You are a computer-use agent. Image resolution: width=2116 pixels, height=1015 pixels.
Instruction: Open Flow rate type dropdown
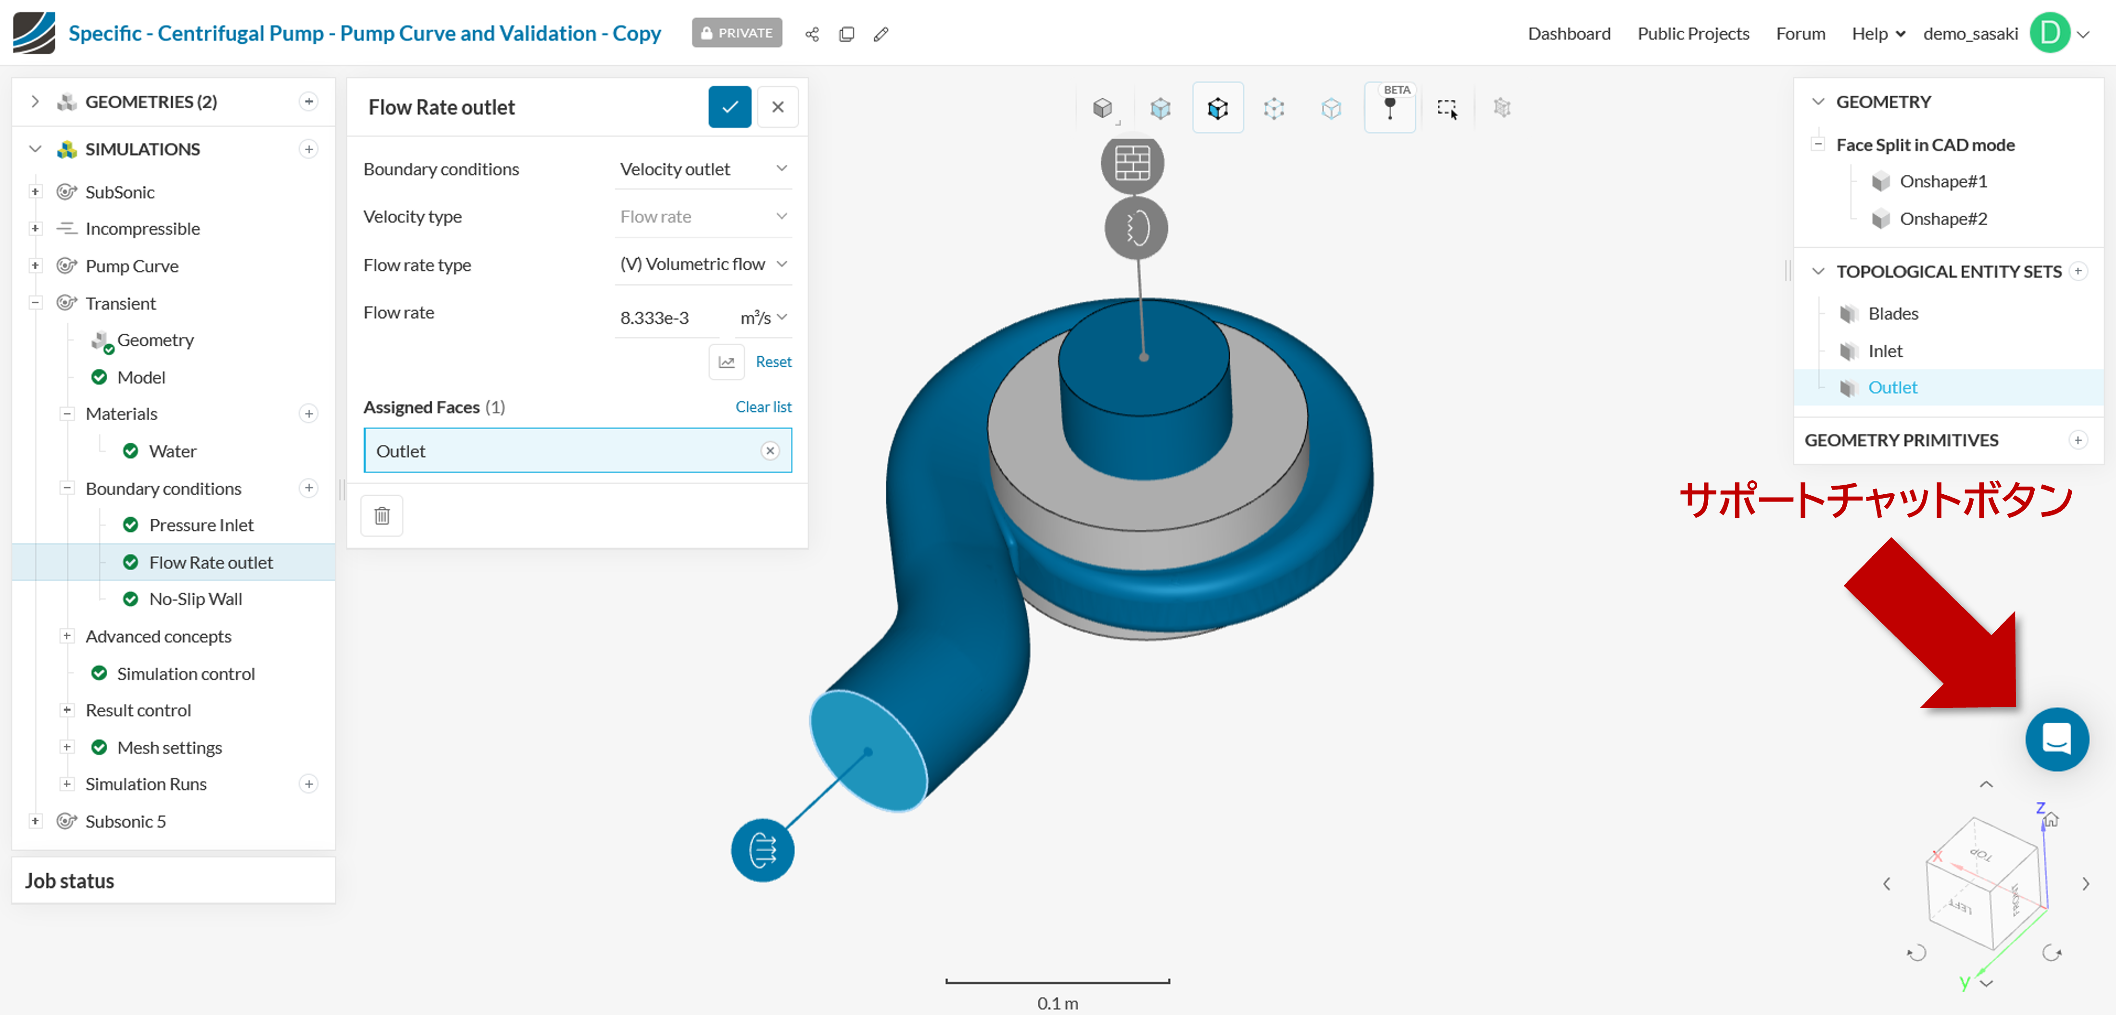(702, 264)
